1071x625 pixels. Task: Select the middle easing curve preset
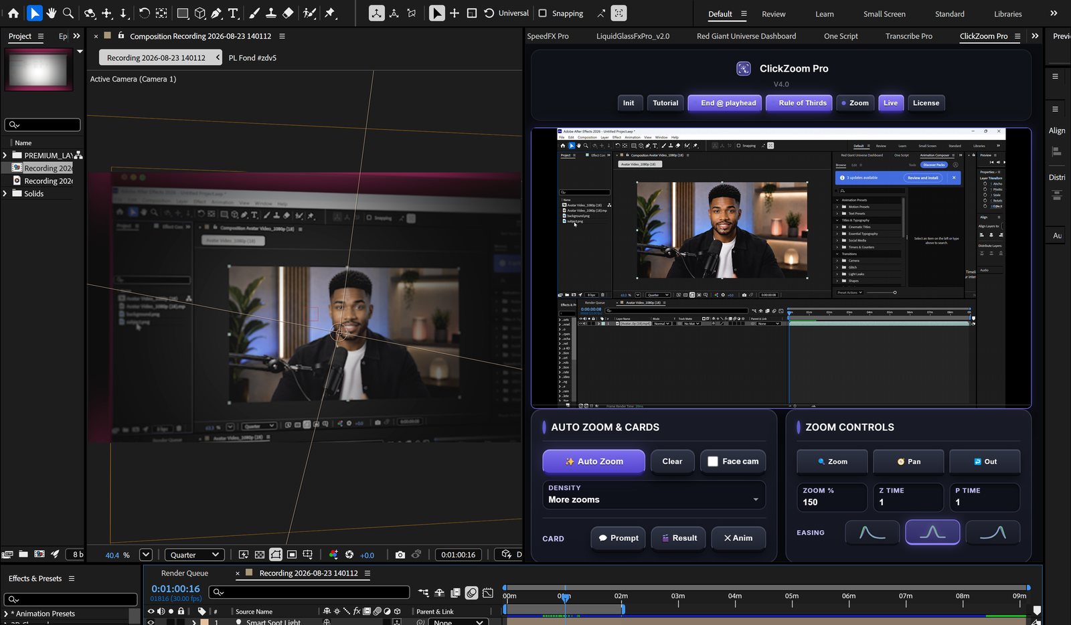(932, 533)
